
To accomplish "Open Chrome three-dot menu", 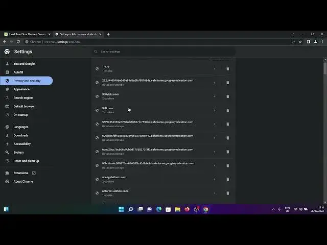I will [322, 42].
